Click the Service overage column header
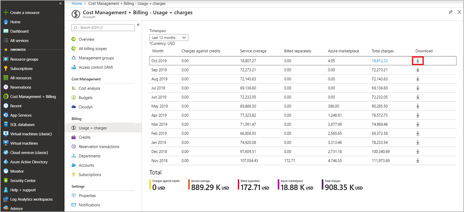Image resolution: width=464 pixels, height=212 pixels. point(253,51)
